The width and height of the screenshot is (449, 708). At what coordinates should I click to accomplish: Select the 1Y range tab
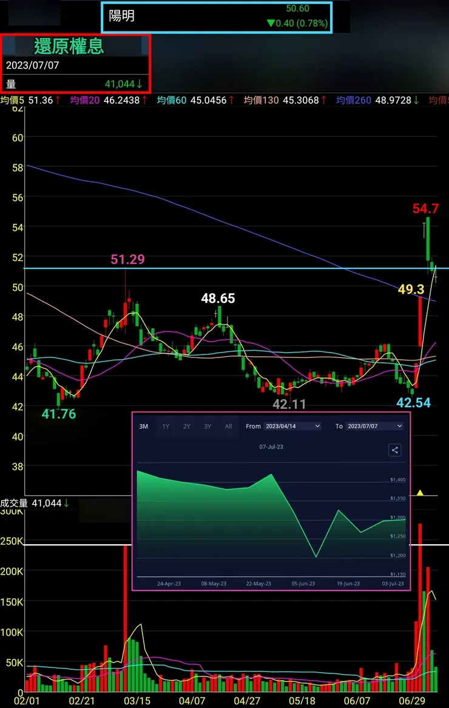(166, 426)
